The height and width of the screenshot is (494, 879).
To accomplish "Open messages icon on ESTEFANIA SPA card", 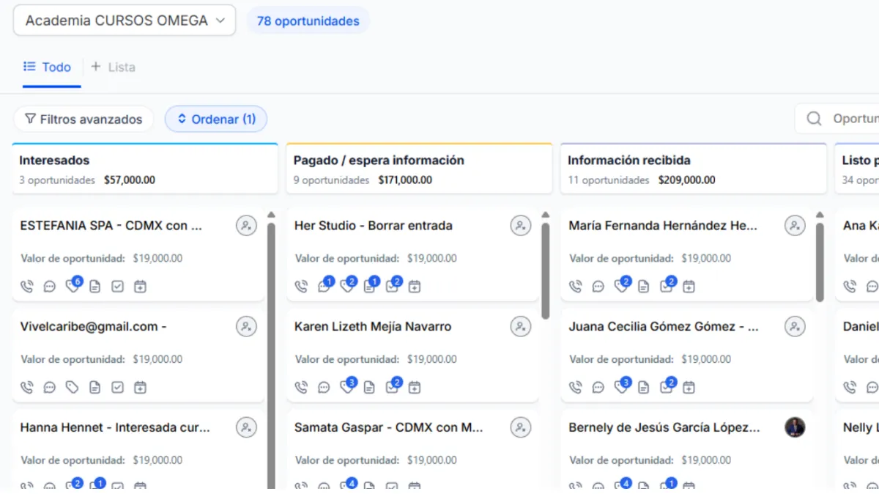I will (50, 287).
